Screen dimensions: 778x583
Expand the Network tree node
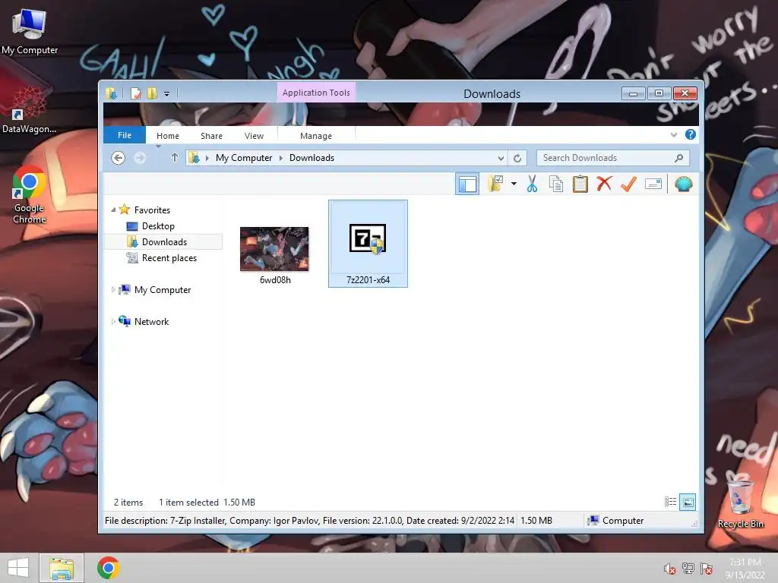pyautogui.click(x=113, y=321)
